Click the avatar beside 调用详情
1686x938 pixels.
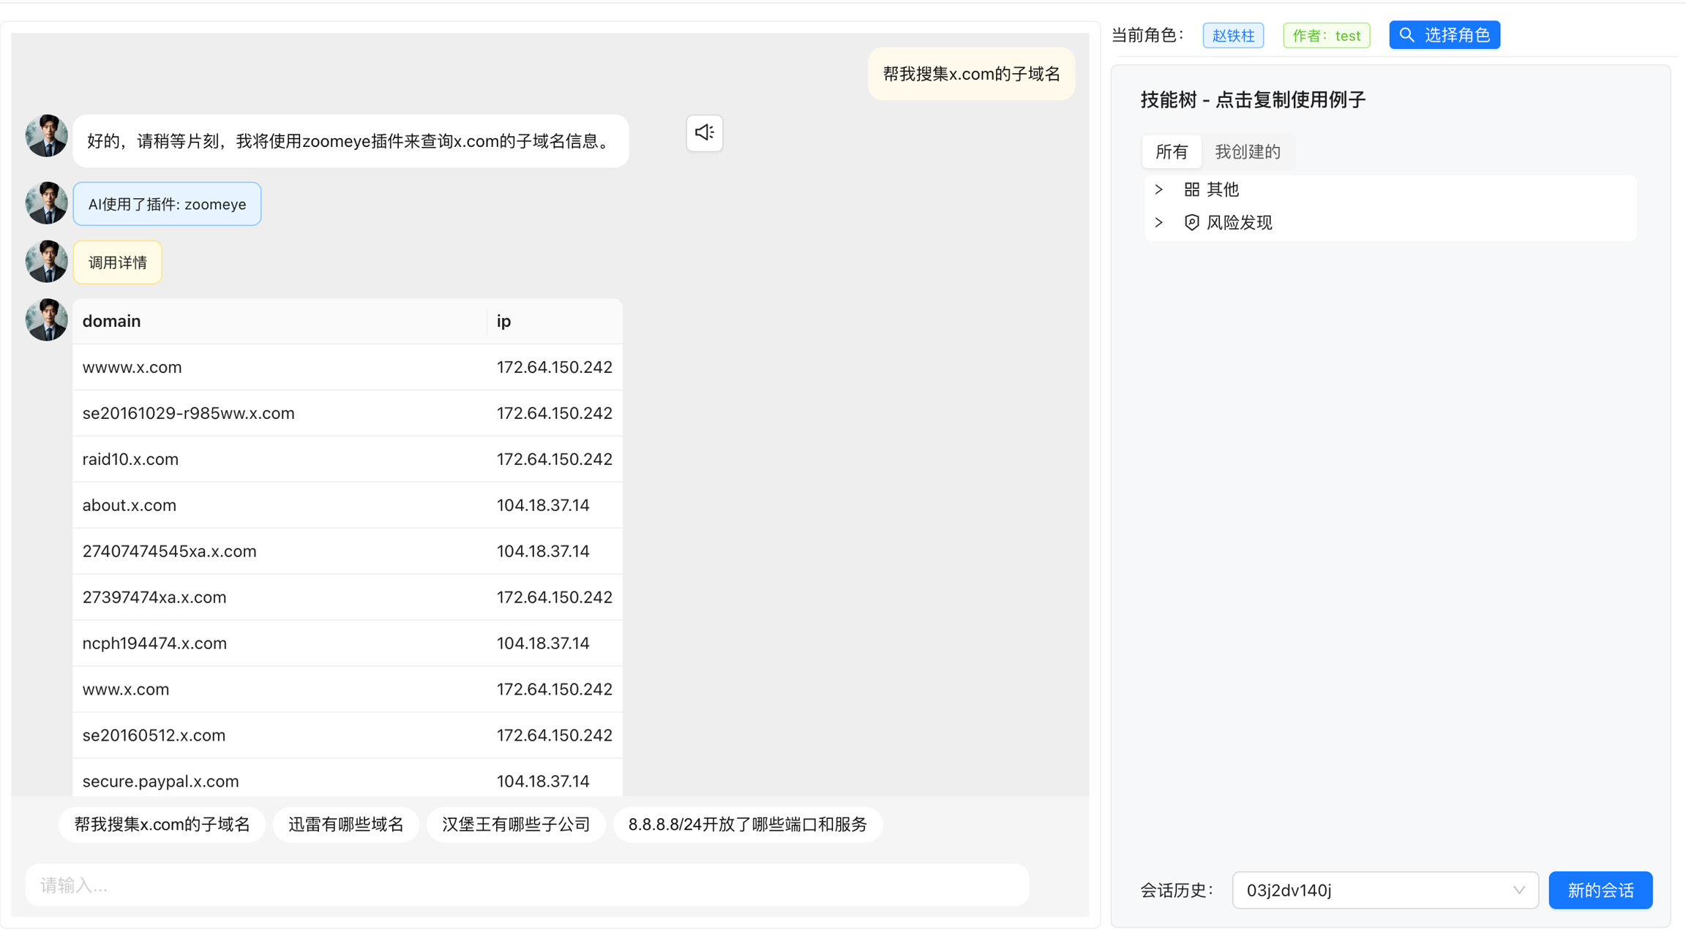tap(46, 262)
